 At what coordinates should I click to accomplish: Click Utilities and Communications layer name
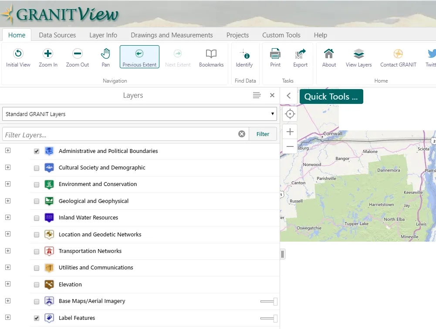(x=96, y=268)
